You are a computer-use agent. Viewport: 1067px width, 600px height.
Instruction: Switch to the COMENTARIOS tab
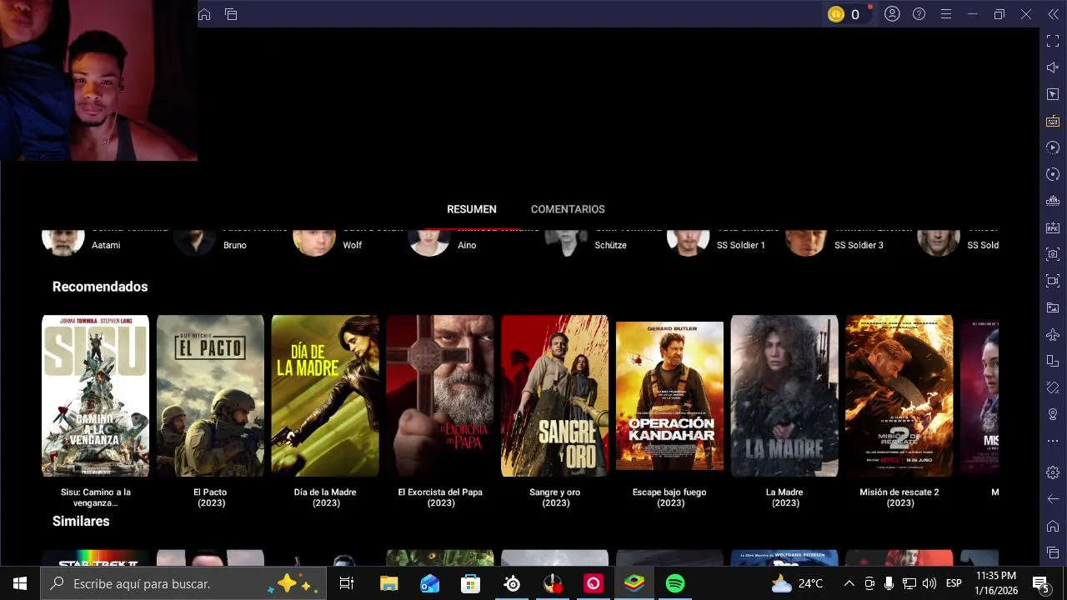568,209
